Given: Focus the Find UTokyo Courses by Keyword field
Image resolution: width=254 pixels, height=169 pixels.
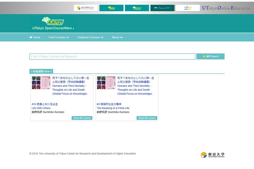Looking at the screenshot, I should point(112,56).
